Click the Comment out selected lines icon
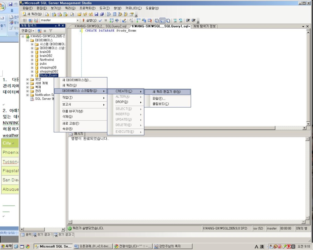 click(175, 20)
